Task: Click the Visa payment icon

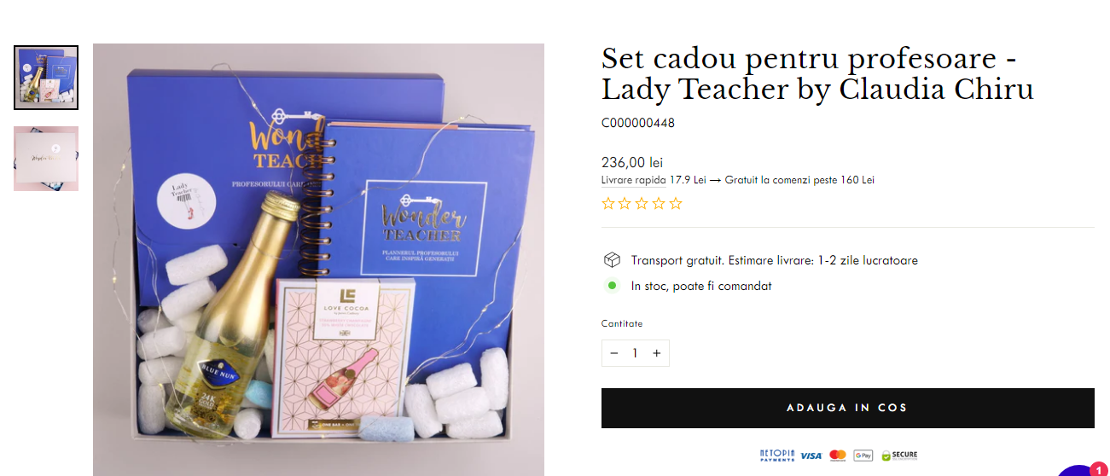Action: click(811, 456)
